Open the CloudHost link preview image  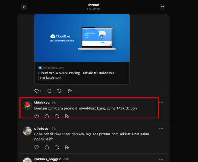point(82,38)
